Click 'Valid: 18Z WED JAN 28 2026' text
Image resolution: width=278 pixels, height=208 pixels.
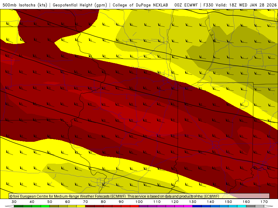(246, 5)
